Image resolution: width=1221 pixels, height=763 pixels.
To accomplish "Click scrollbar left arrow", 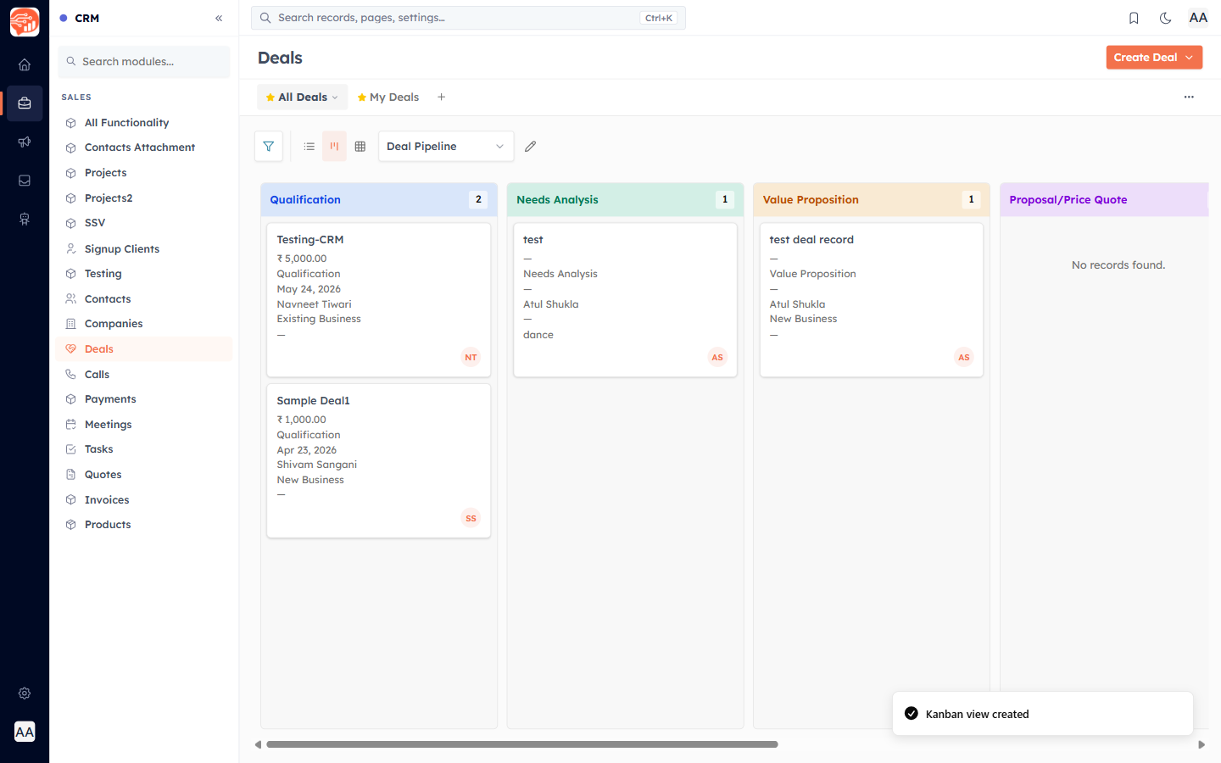I will [x=258, y=744].
